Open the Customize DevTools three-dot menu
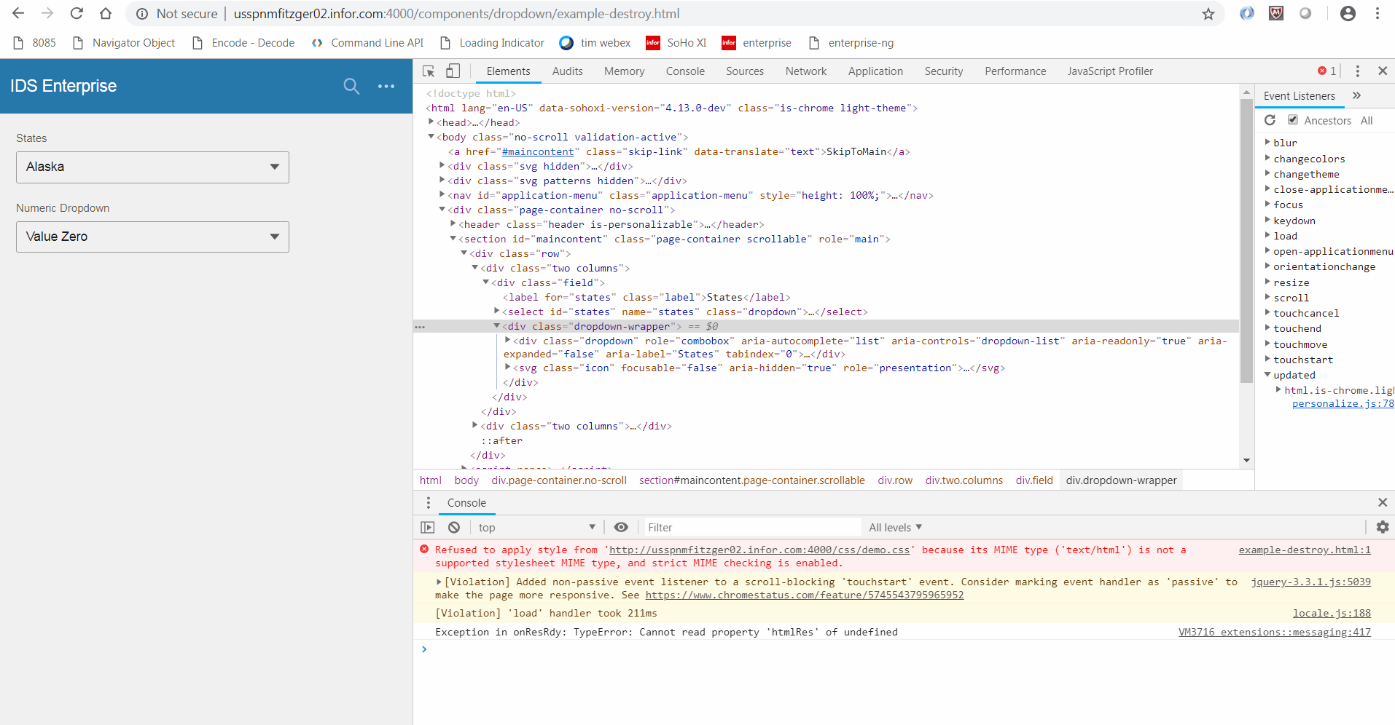The width and height of the screenshot is (1395, 725). 1357,71
